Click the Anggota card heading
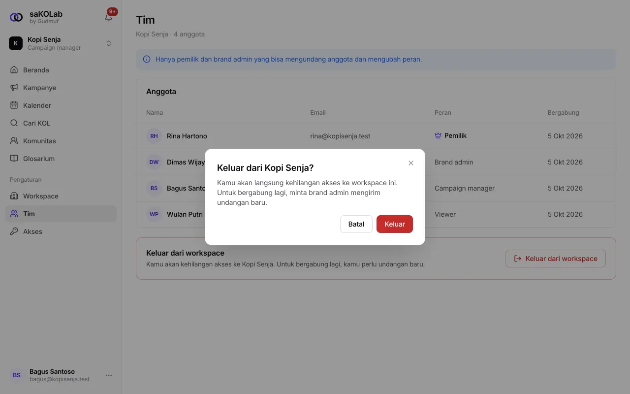The height and width of the screenshot is (394, 630). [x=161, y=92]
